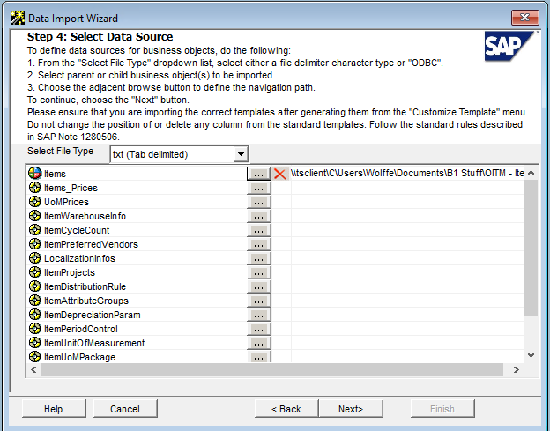Browse for the ItemCycleCount source file

(x=258, y=230)
